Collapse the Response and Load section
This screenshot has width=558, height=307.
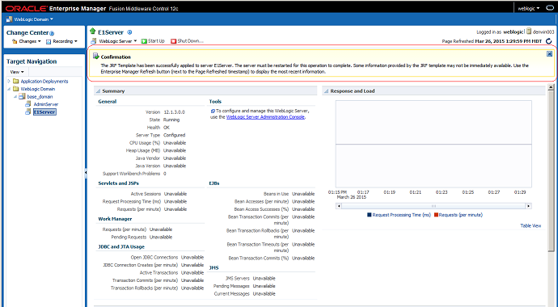pyautogui.click(x=326, y=91)
